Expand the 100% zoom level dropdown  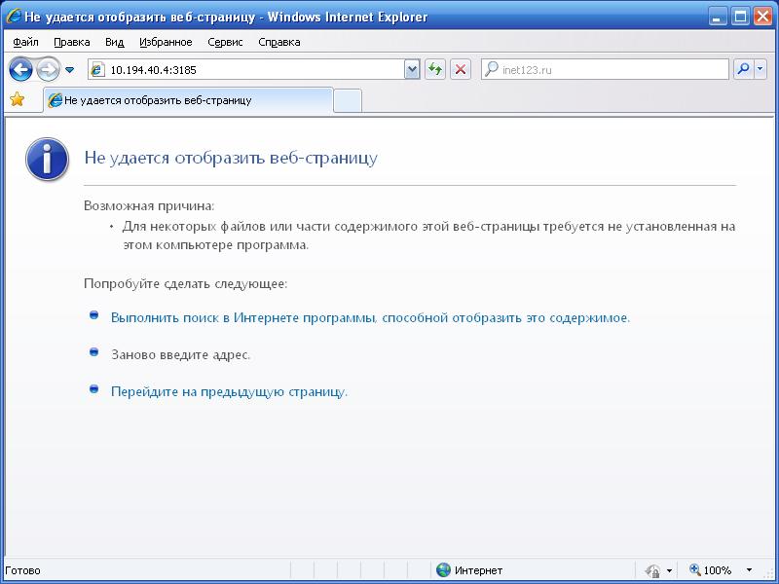coord(749,570)
